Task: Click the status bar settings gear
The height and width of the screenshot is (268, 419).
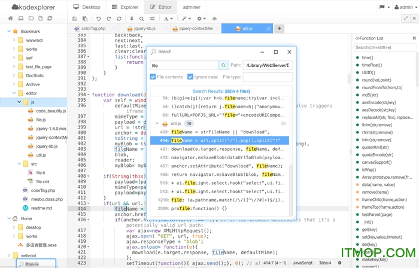Action: point(339,263)
